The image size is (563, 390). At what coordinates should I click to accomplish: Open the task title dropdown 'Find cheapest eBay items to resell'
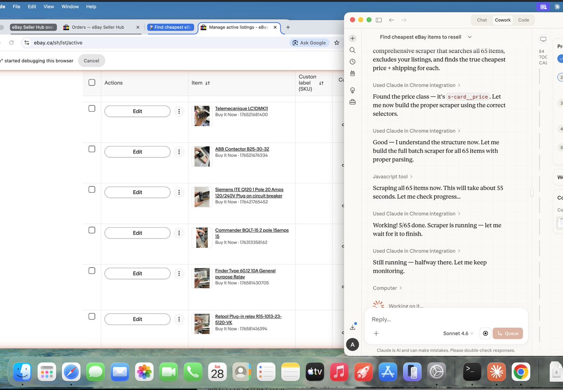[x=426, y=37]
